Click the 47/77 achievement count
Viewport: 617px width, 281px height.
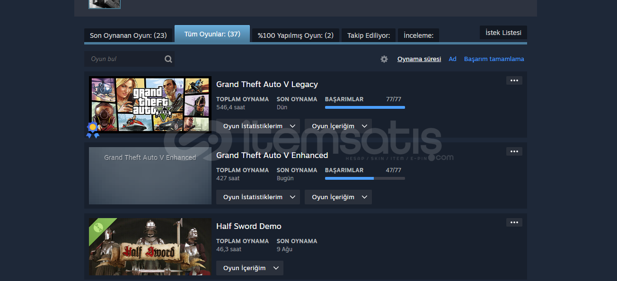click(394, 170)
